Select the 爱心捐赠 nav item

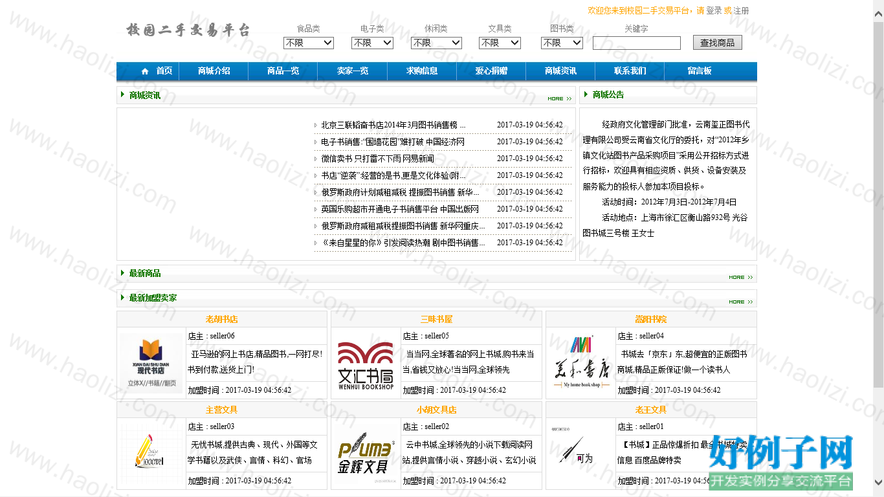click(491, 71)
